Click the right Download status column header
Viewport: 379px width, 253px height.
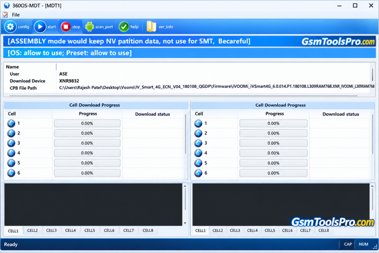[341, 114]
